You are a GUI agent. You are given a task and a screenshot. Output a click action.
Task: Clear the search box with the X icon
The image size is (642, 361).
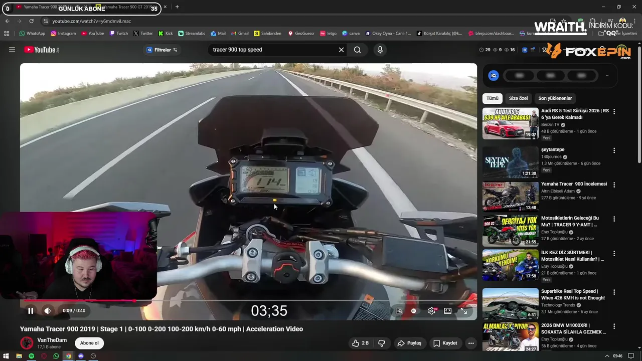click(x=341, y=50)
